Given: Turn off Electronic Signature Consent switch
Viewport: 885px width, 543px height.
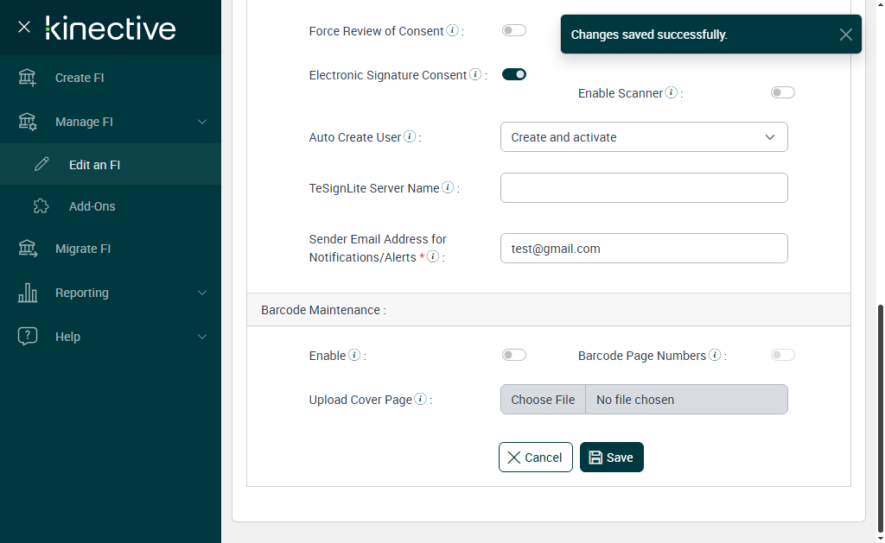Looking at the screenshot, I should click(x=514, y=74).
